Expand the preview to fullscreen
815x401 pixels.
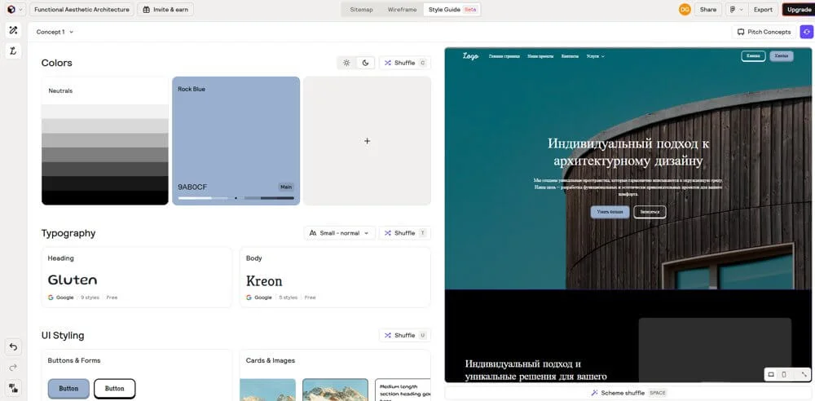pos(804,374)
